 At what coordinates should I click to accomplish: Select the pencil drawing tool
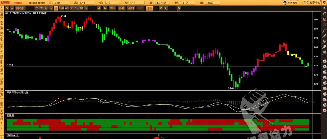[x=325, y=30]
